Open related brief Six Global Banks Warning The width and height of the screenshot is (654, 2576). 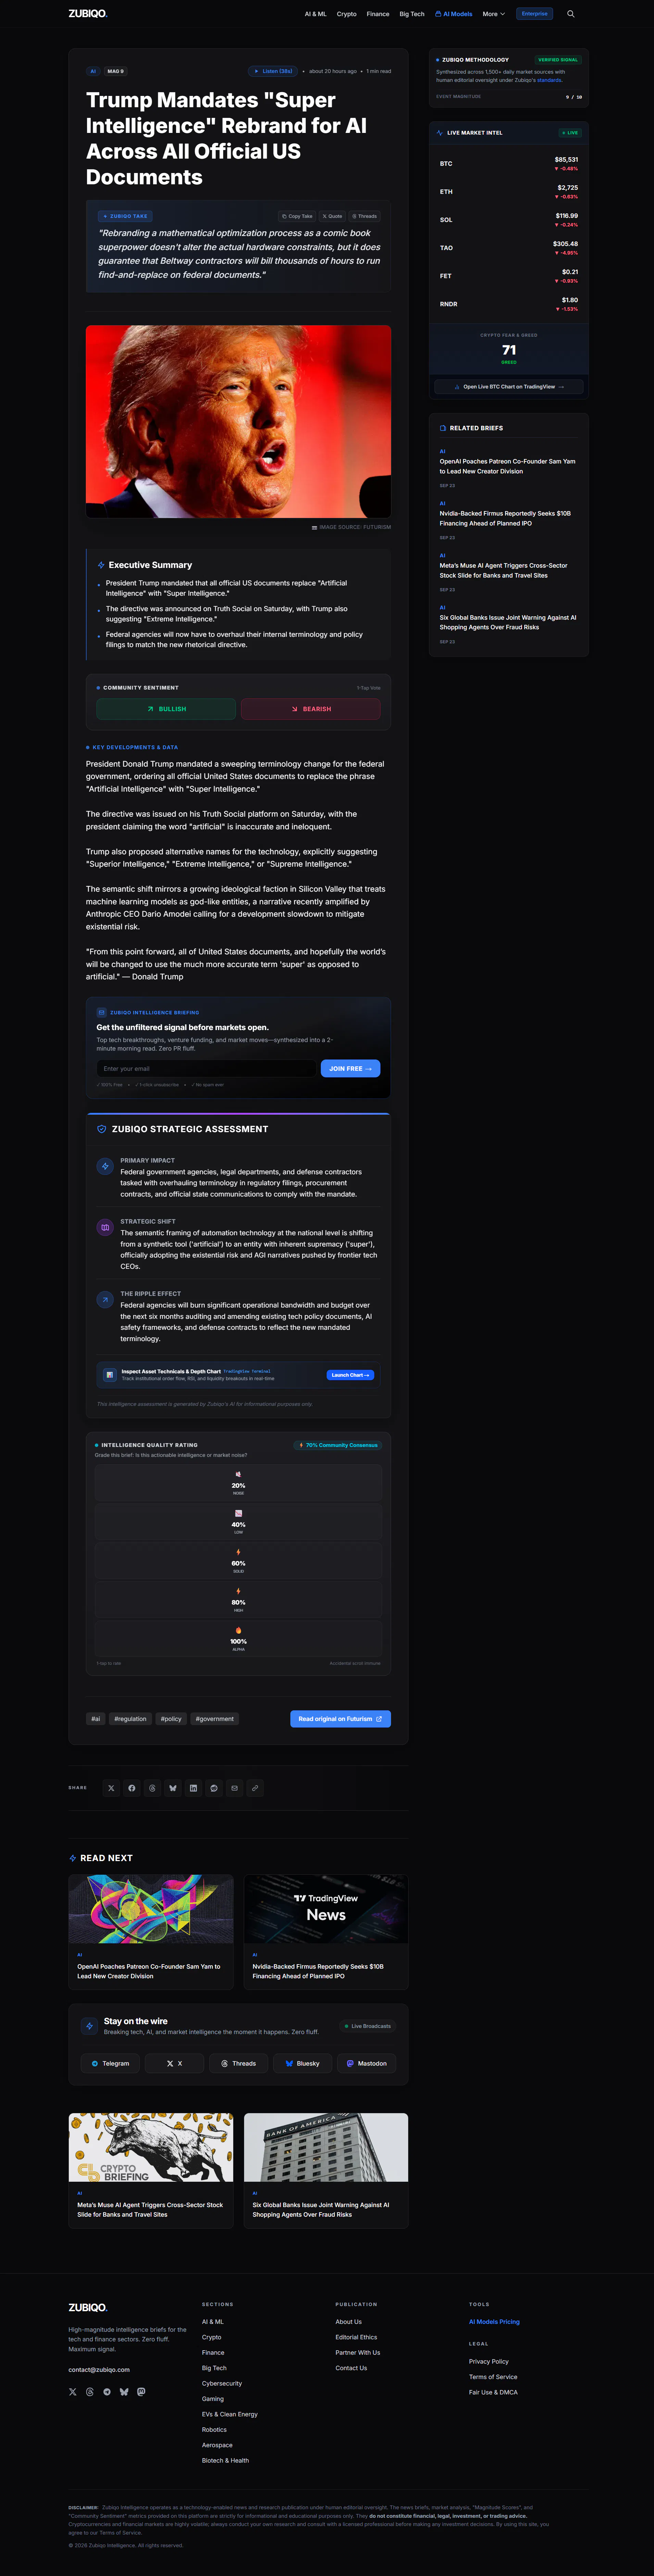pos(508,622)
